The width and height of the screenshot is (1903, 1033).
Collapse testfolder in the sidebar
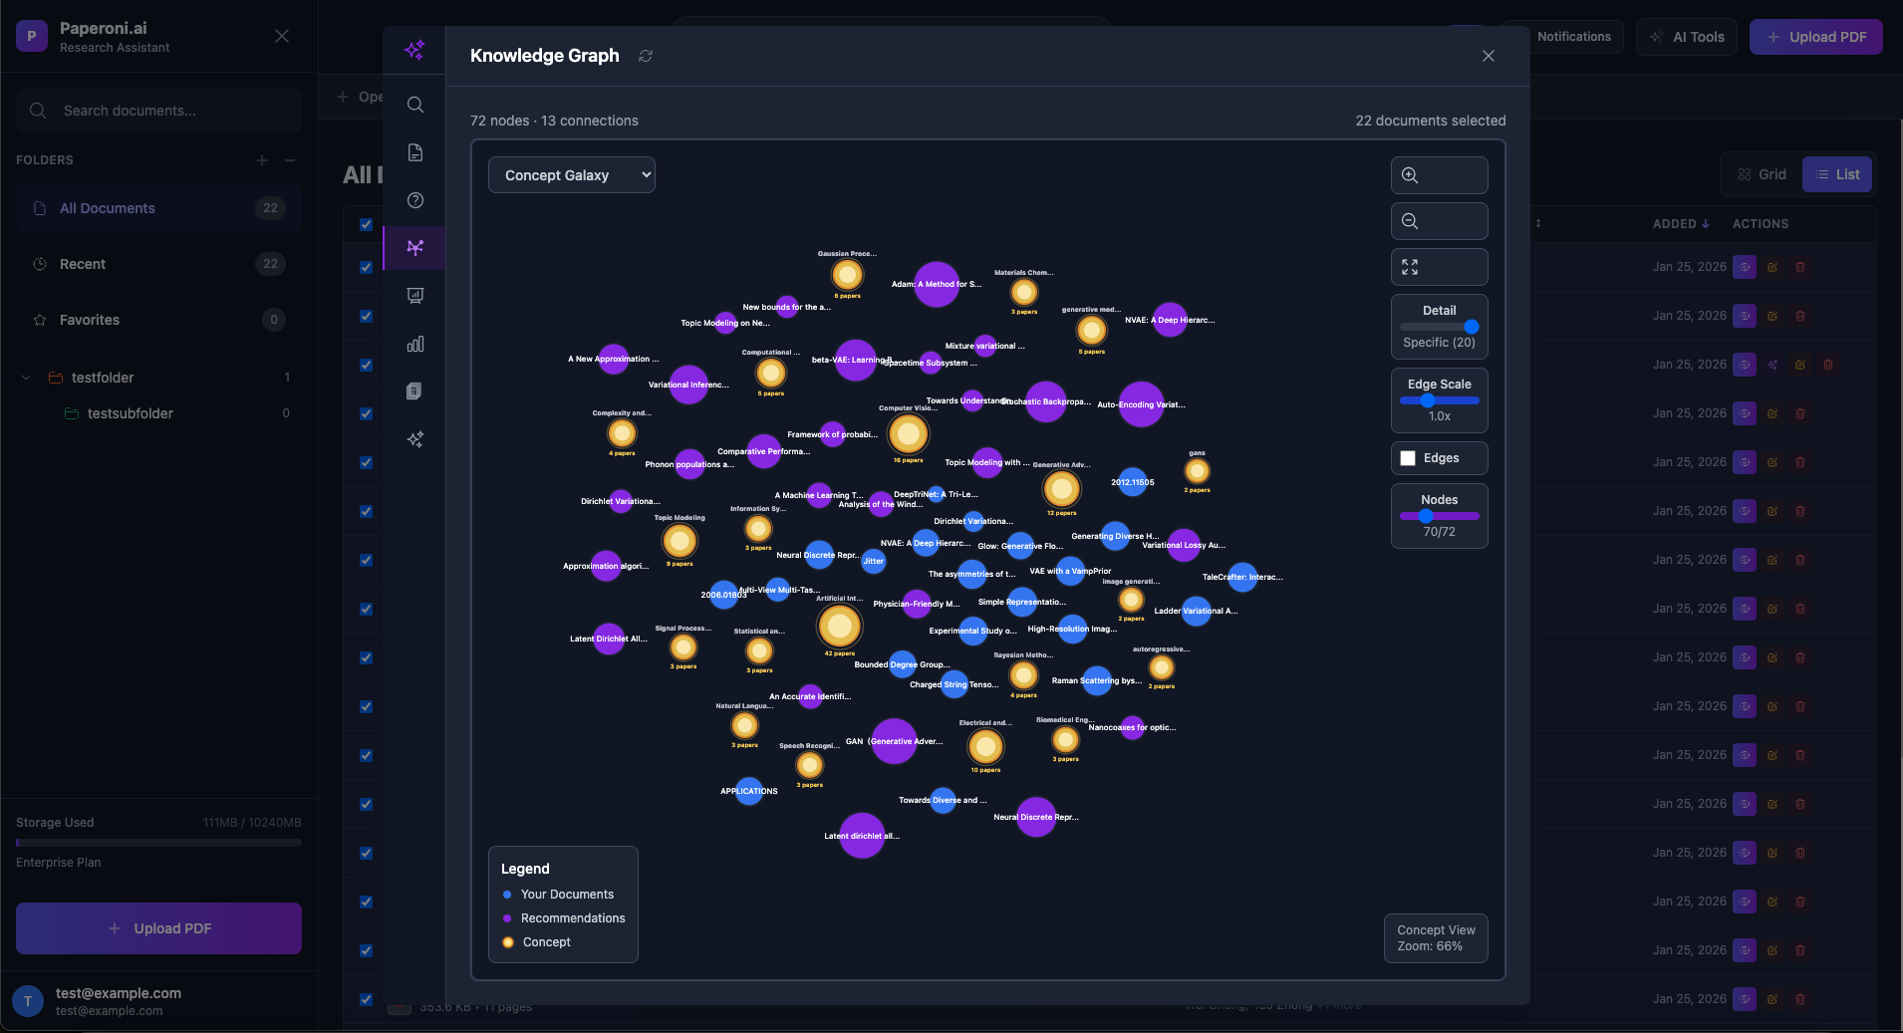pos(25,378)
